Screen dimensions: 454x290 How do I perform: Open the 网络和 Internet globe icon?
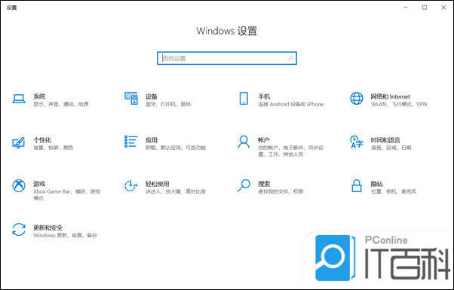pyautogui.click(x=357, y=99)
